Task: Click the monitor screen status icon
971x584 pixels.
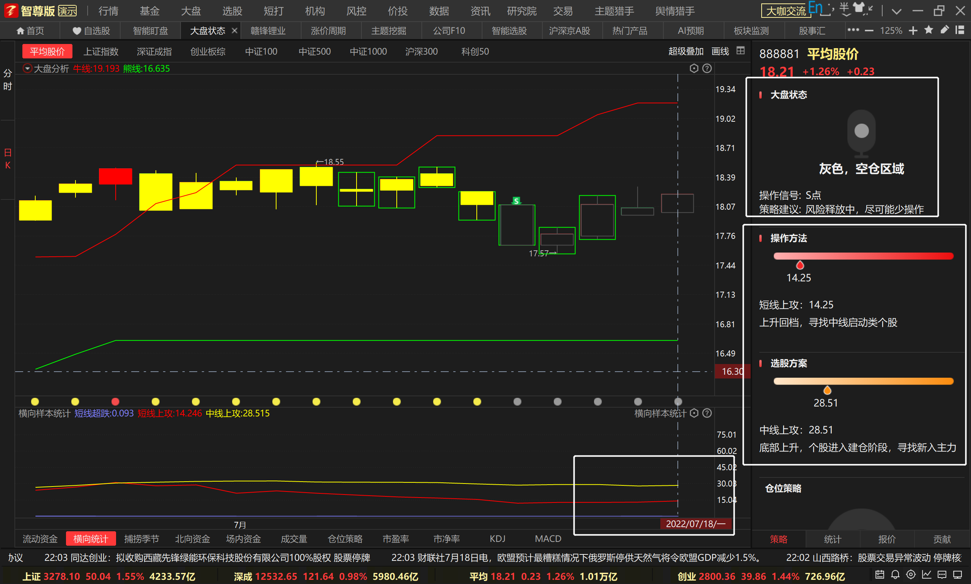Action: pos(958,575)
